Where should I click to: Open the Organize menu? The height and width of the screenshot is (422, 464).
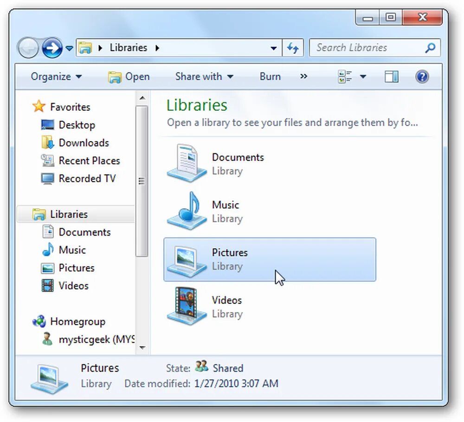pos(56,77)
